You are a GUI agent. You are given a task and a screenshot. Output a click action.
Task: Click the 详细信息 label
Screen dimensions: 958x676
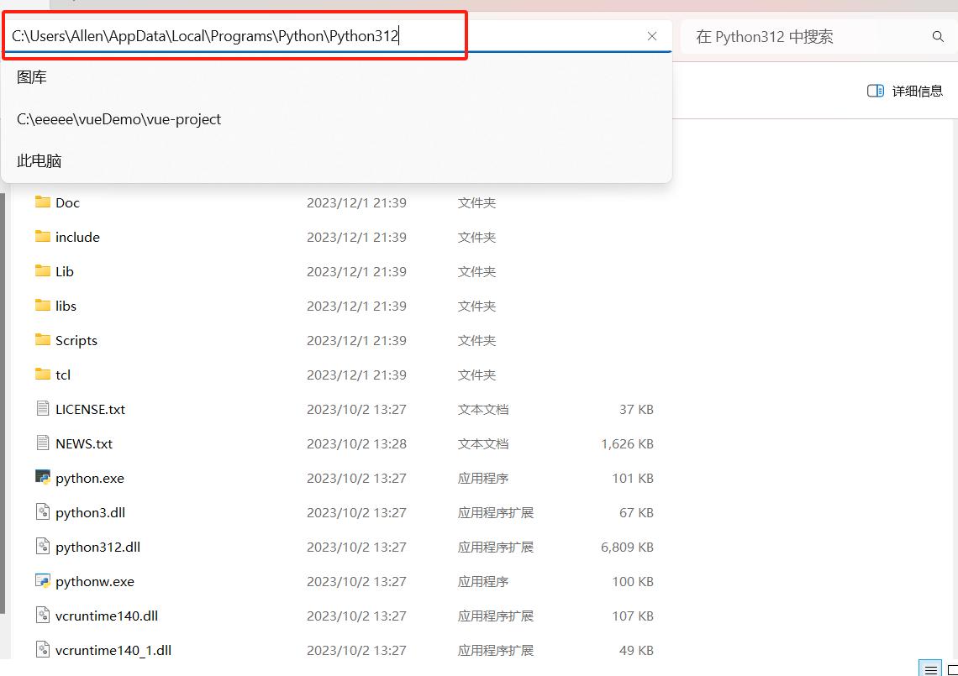(x=917, y=91)
